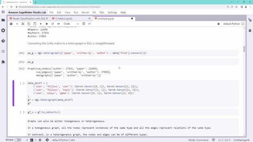The width and height of the screenshot is (253, 142).
Task: Click unsaved dot on Untitled.ipynb tab
Action: click(x=132, y=19)
